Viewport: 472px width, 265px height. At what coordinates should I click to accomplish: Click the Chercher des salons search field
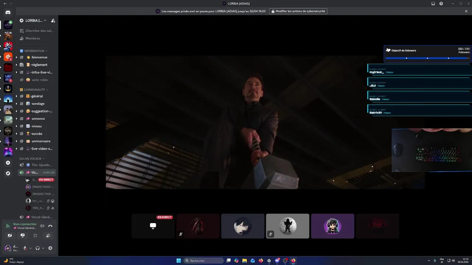click(37, 31)
